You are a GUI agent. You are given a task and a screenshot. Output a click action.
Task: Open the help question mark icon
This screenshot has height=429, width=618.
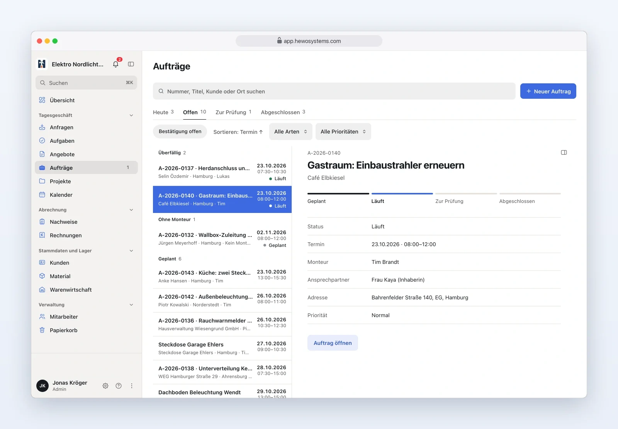[x=119, y=386]
